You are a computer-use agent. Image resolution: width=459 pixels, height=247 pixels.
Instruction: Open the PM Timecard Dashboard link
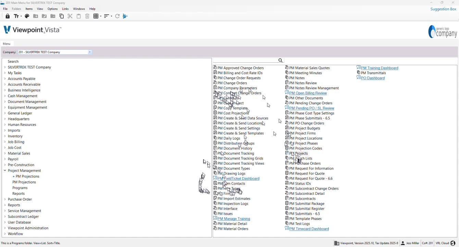pos(309,229)
